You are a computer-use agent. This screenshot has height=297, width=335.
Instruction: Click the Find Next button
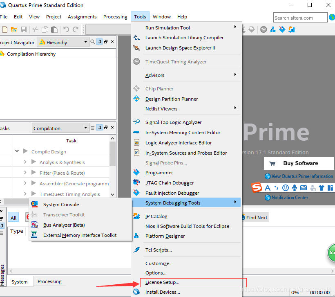pyautogui.click(x=255, y=217)
